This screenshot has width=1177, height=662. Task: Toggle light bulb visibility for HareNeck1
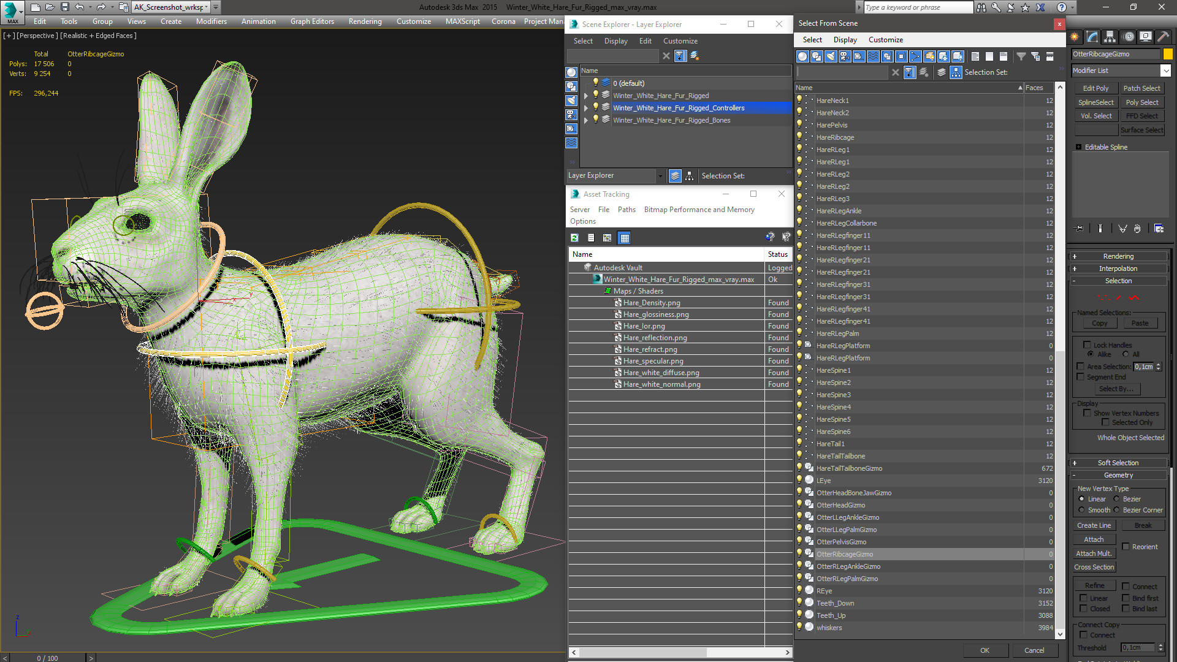coord(799,100)
